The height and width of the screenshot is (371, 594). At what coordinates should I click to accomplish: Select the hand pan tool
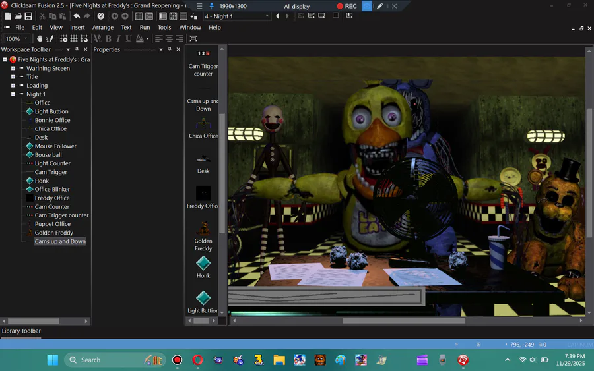point(40,38)
